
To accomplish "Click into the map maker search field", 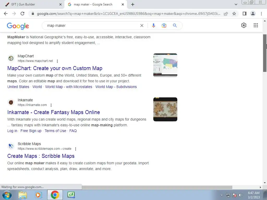I will pyautogui.click(x=92, y=26).
